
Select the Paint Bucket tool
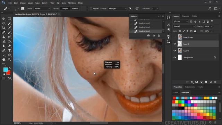coord(9,41)
